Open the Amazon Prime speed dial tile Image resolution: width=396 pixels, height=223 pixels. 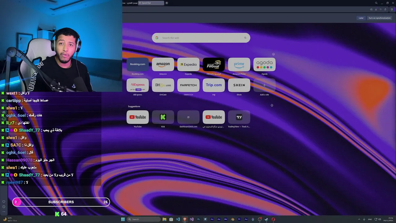[239, 64]
